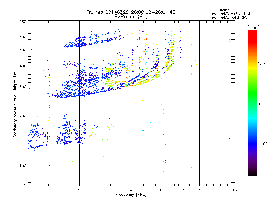Click the x-axis label '8'
Screen dimensions: 276x207
click(x=183, y=190)
